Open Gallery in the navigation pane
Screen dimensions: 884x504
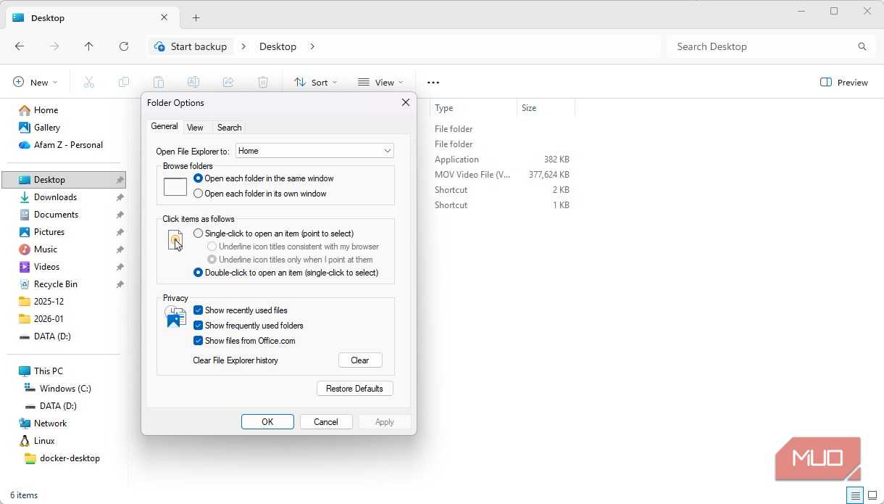click(x=47, y=128)
